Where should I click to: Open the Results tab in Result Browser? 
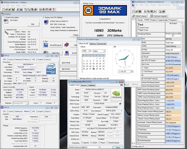[x=140, y=20]
